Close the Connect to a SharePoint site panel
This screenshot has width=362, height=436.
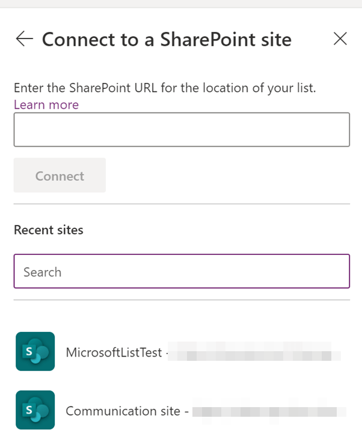(340, 40)
